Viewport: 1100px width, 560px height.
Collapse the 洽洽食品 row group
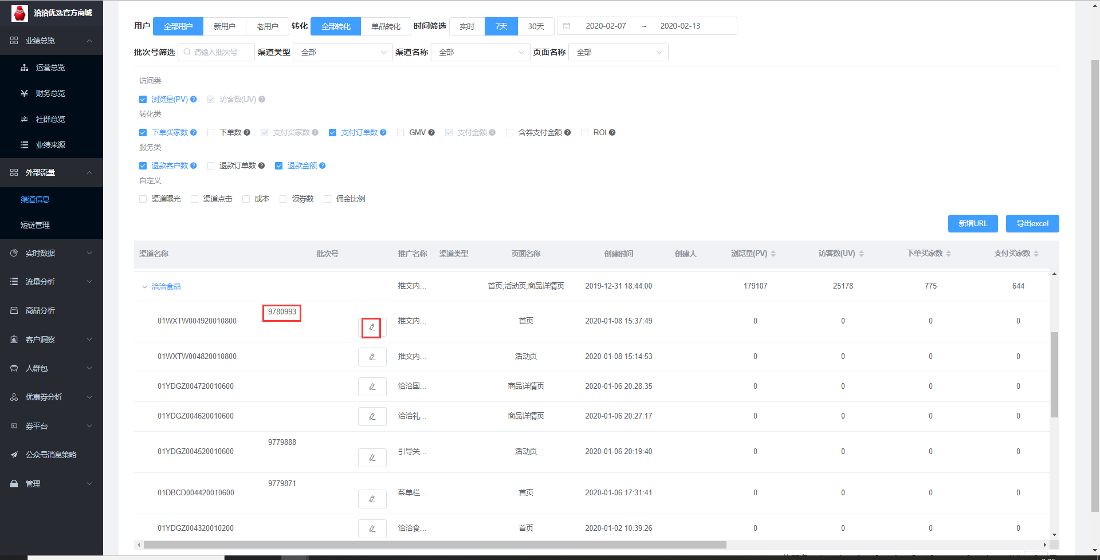pos(144,286)
